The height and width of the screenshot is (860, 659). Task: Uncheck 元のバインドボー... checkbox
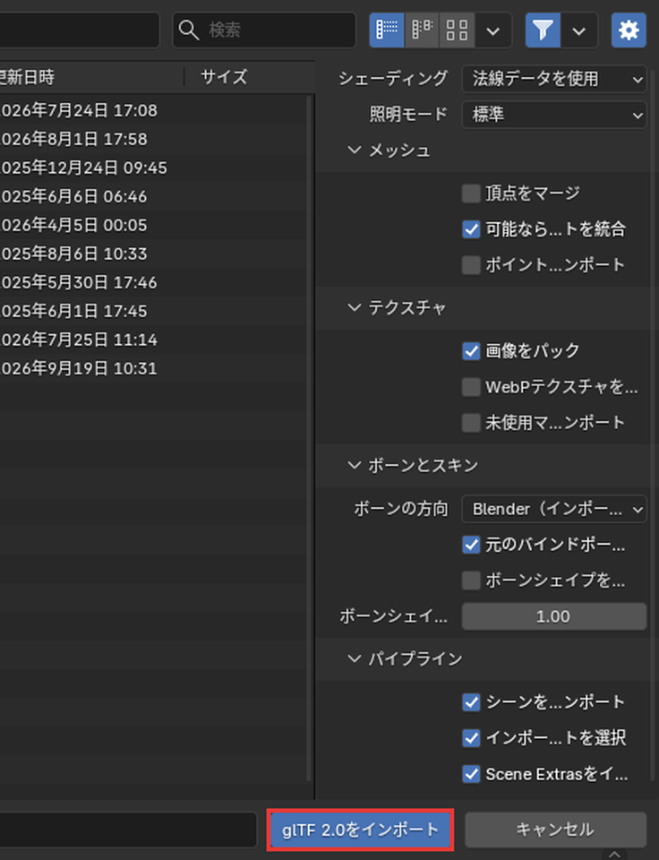click(471, 545)
